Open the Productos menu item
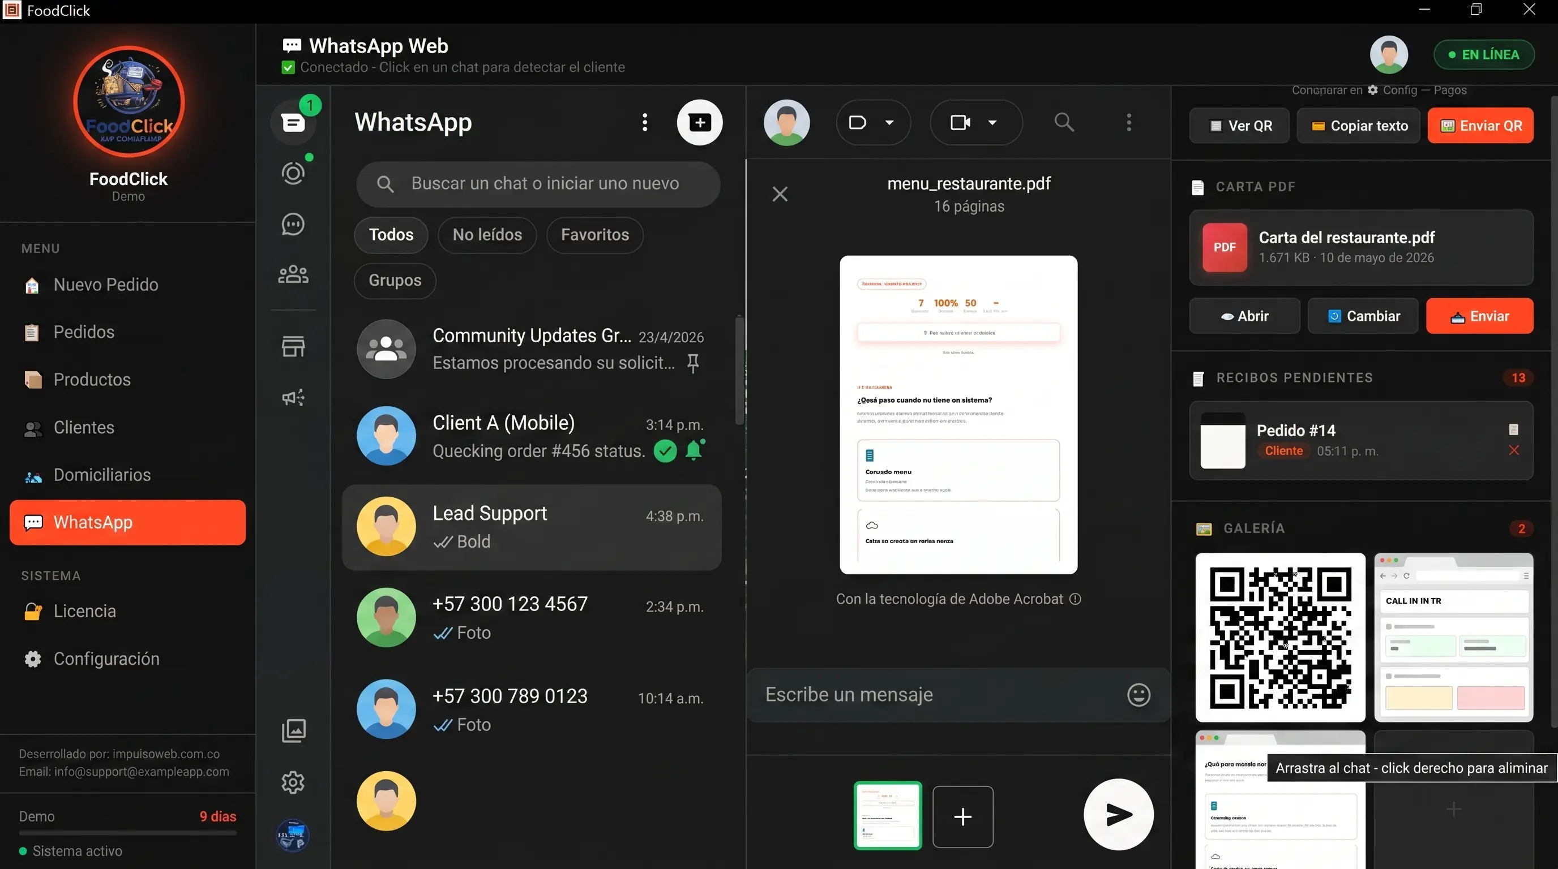The width and height of the screenshot is (1558, 869). pos(127,380)
